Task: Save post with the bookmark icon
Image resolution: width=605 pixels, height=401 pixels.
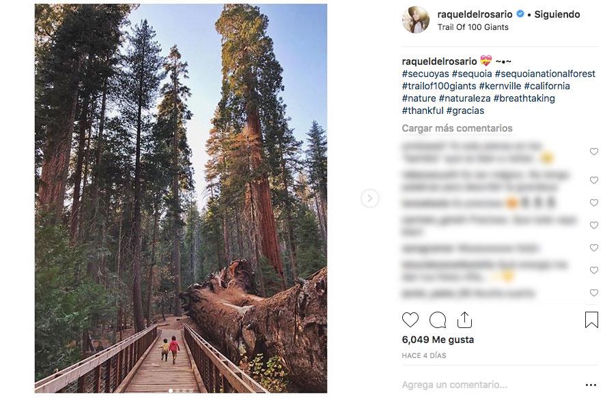Action: 591,319
